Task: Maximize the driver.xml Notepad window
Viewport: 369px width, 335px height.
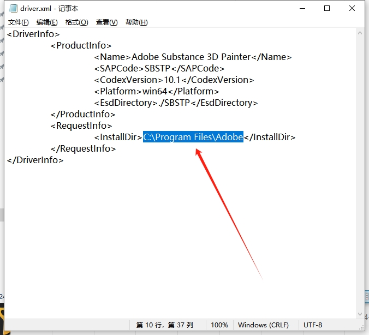Action: [x=327, y=9]
